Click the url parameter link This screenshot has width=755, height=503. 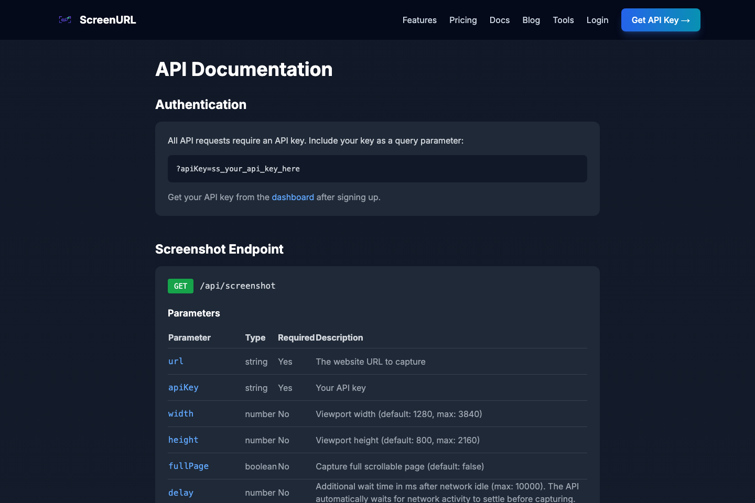[x=176, y=361]
